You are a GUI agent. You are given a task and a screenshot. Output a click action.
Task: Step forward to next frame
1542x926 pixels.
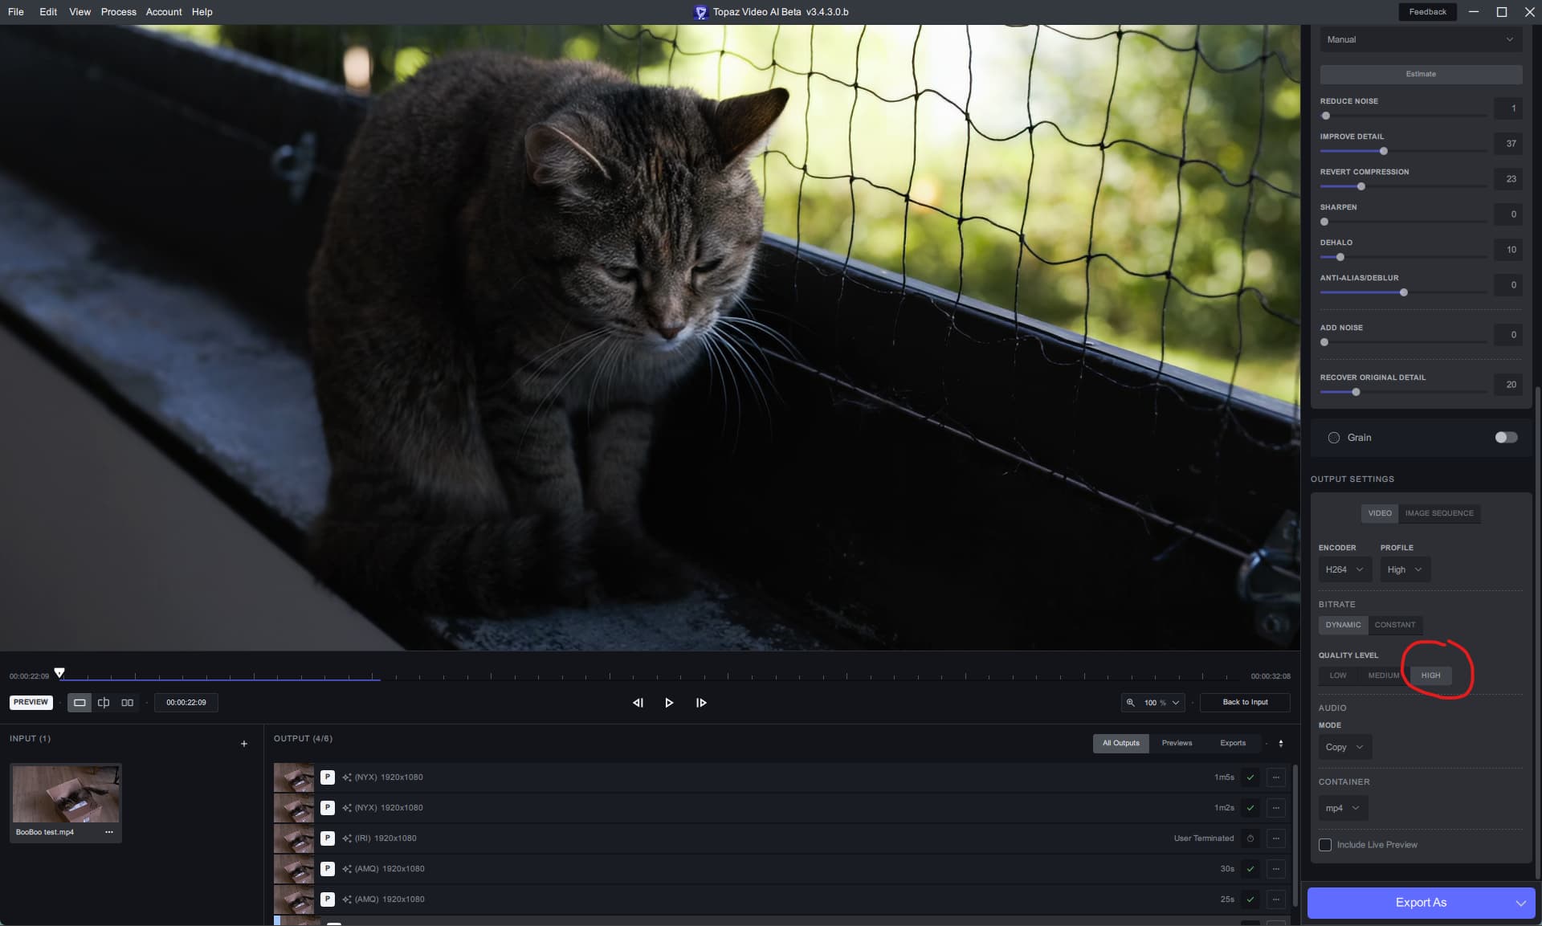pyautogui.click(x=701, y=703)
